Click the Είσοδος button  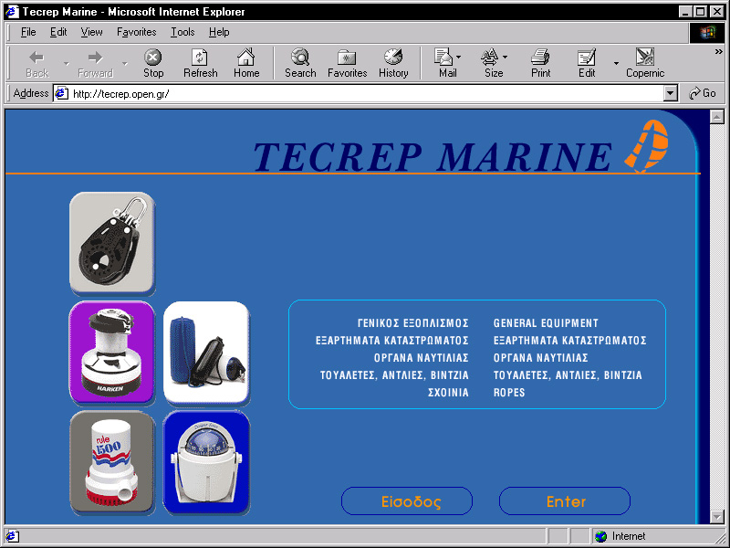(407, 501)
